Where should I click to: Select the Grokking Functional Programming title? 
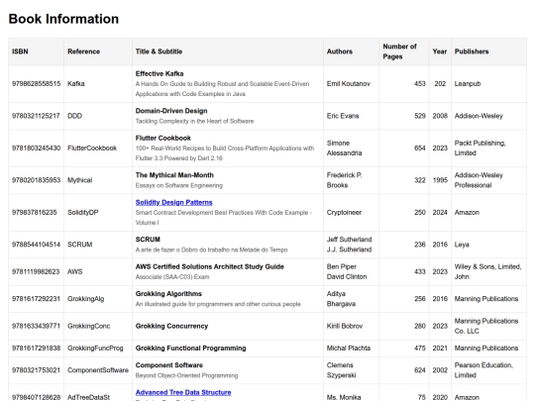[x=191, y=349]
